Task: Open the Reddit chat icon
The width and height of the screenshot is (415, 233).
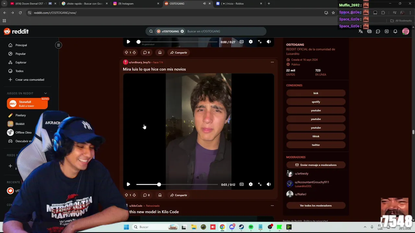Action: pos(378,31)
